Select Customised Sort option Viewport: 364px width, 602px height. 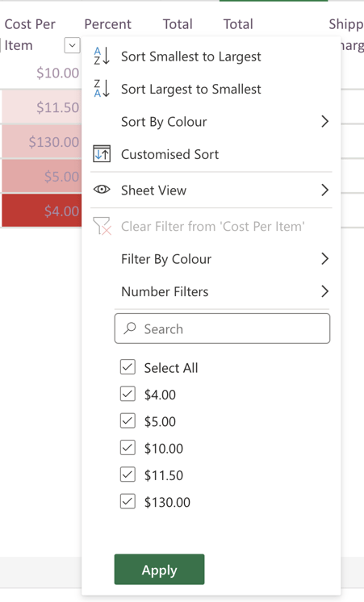click(x=169, y=154)
